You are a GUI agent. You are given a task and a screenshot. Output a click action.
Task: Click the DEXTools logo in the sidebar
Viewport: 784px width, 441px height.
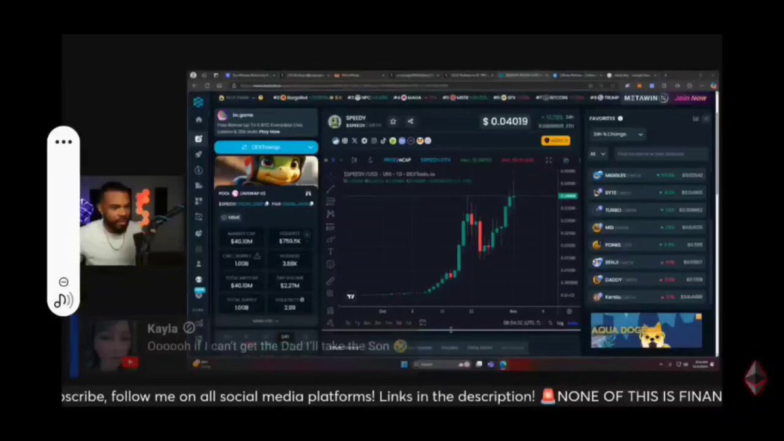pos(199,102)
